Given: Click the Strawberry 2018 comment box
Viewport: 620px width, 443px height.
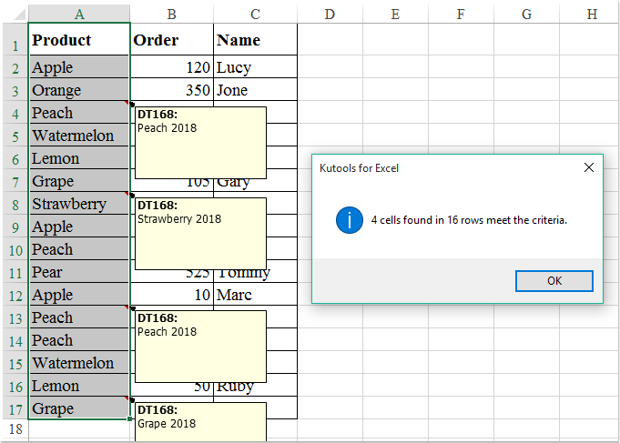Looking at the screenshot, I should tap(200, 233).
